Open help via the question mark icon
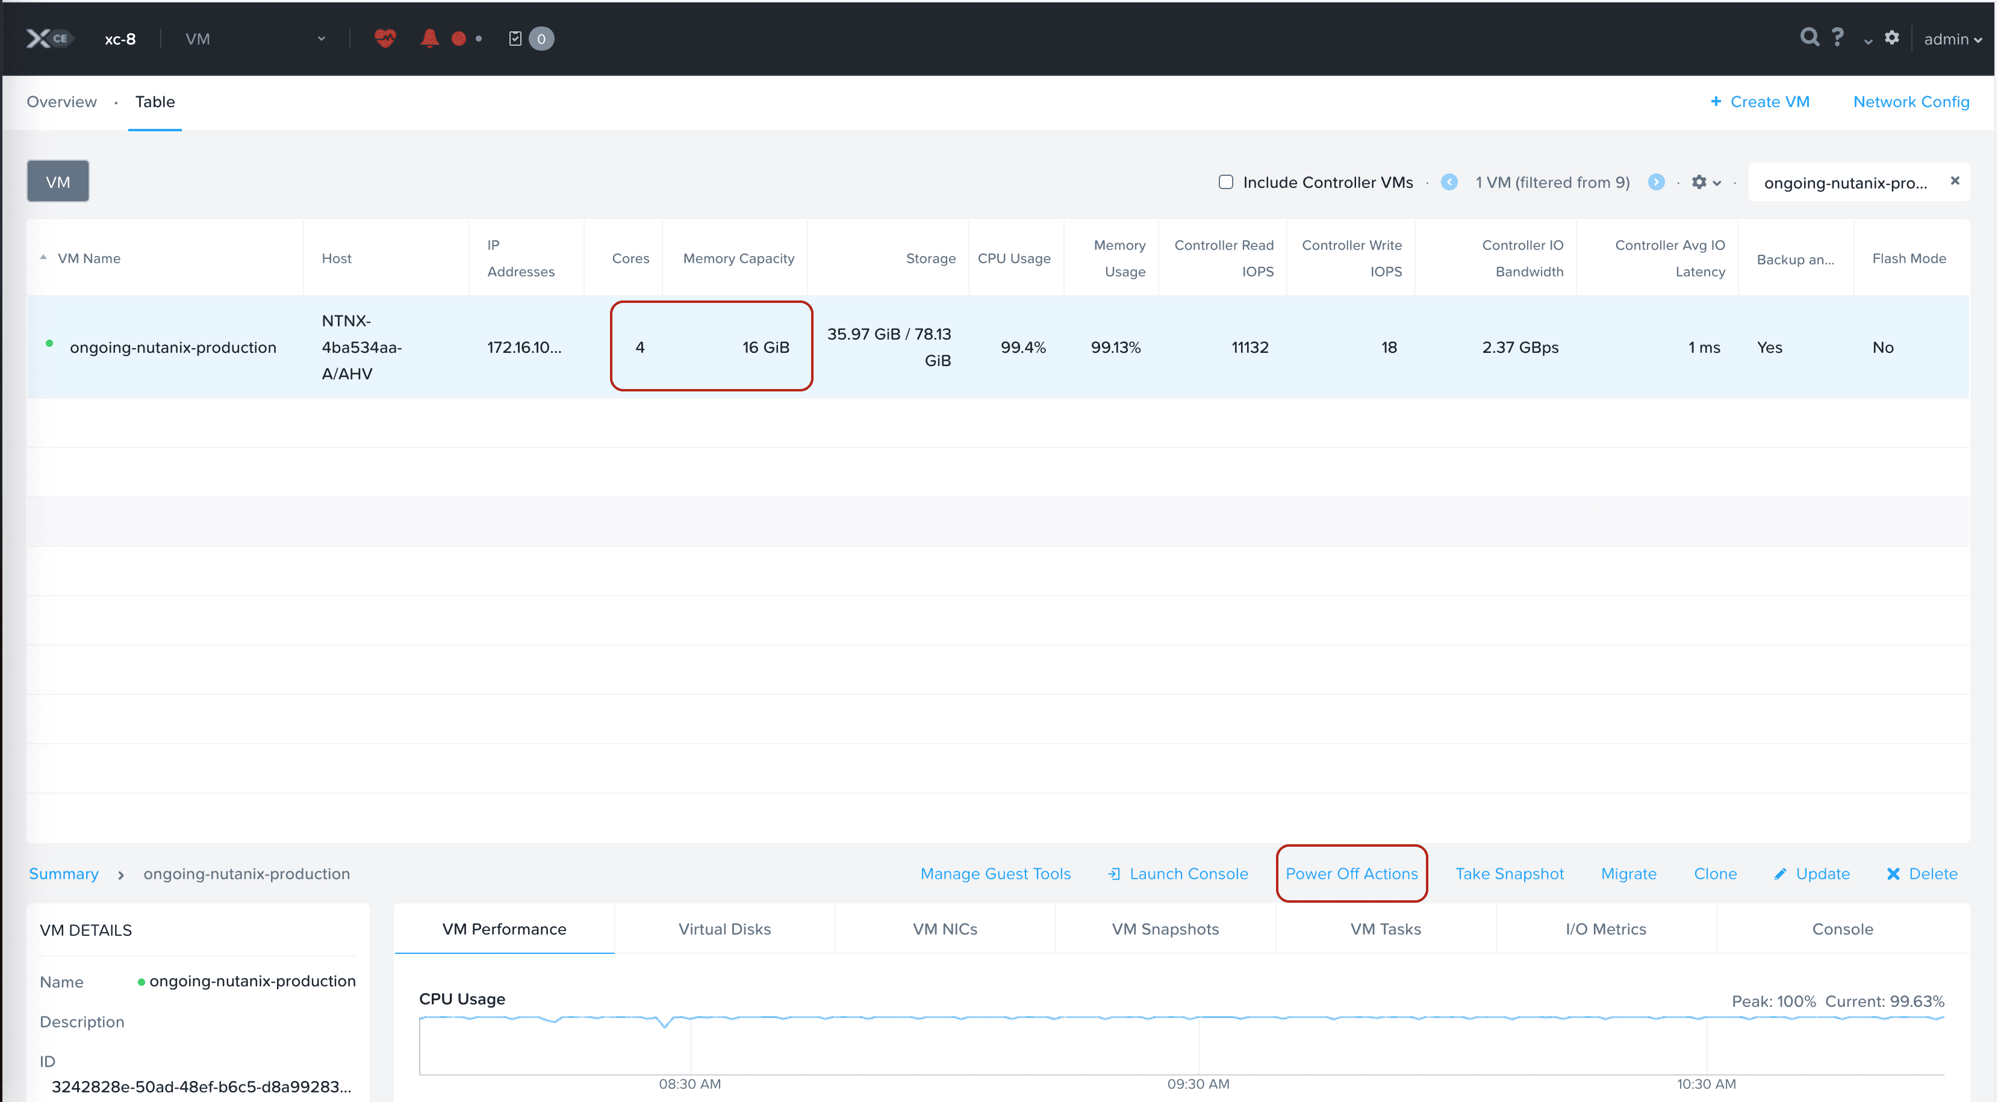The height and width of the screenshot is (1102, 1998). pos(1837,37)
